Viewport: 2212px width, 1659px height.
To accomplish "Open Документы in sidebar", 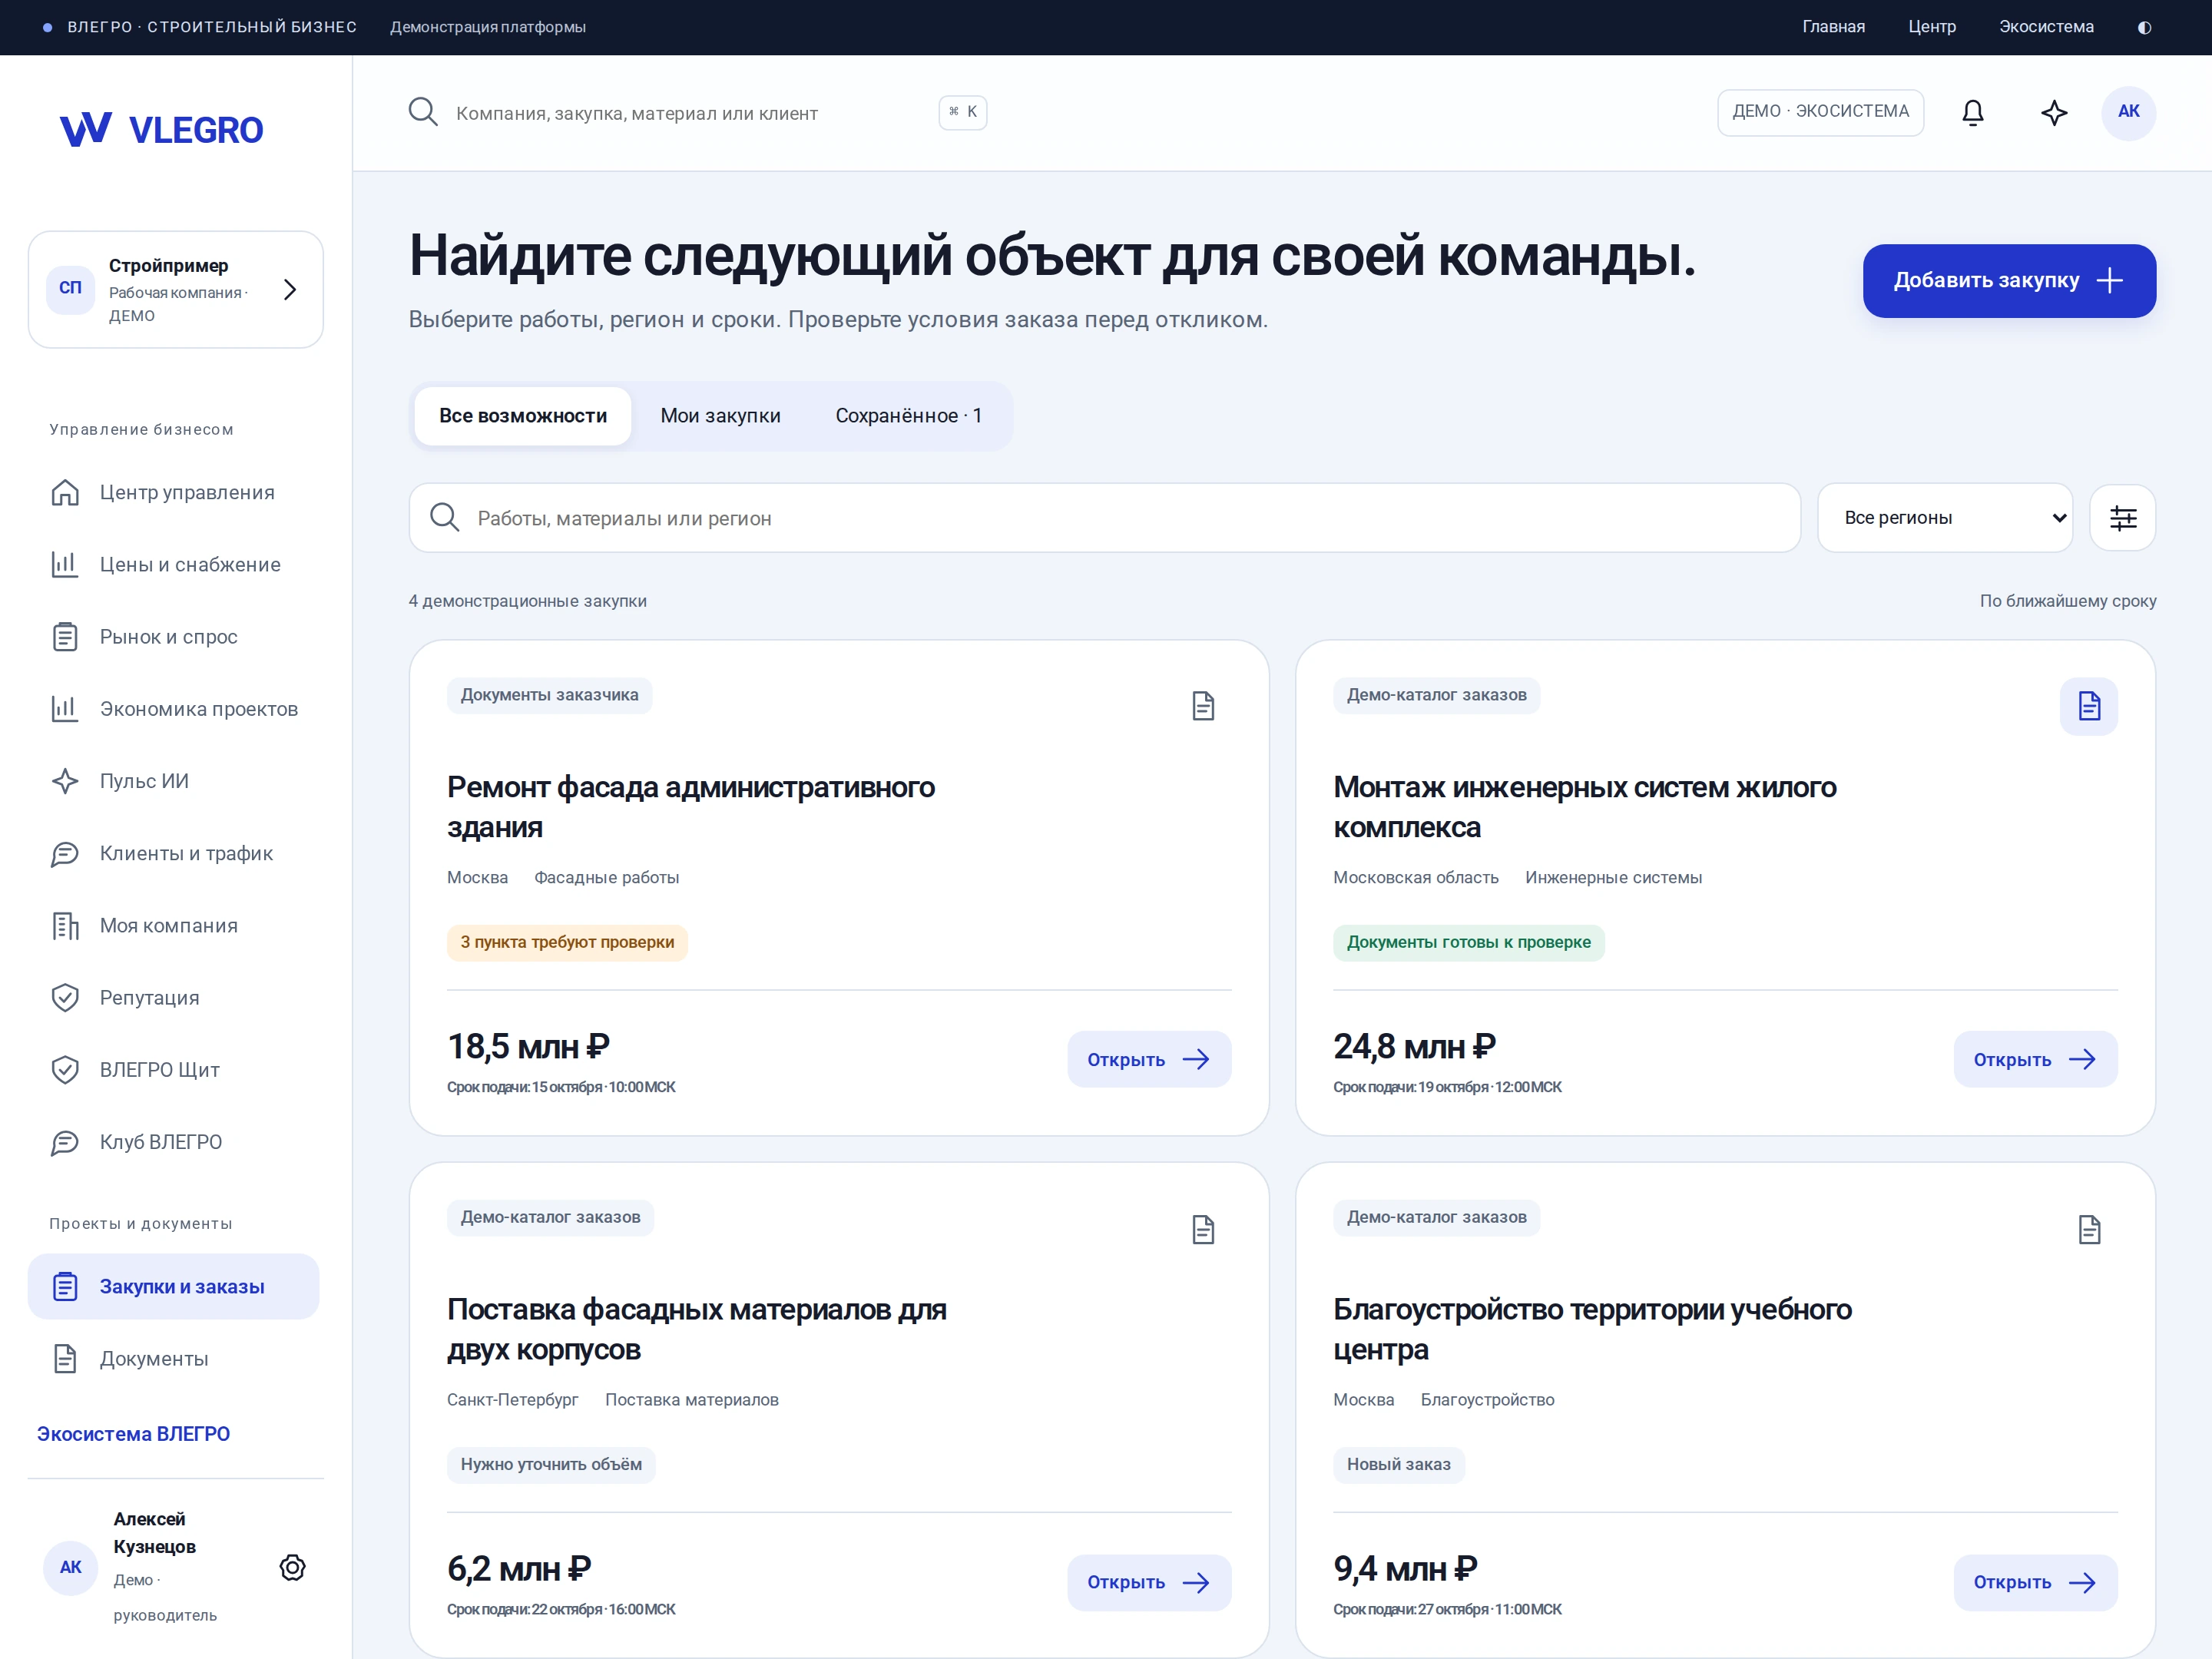I will point(174,1359).
